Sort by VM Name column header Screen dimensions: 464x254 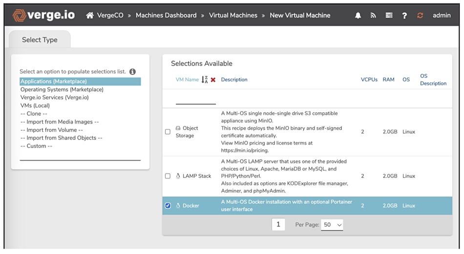point(187,80)
